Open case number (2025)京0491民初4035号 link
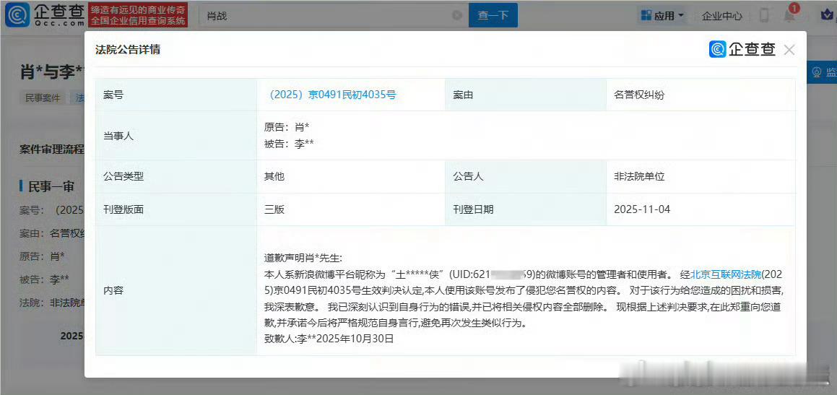The height and width of the screenshot is (395, 837). 331,95
